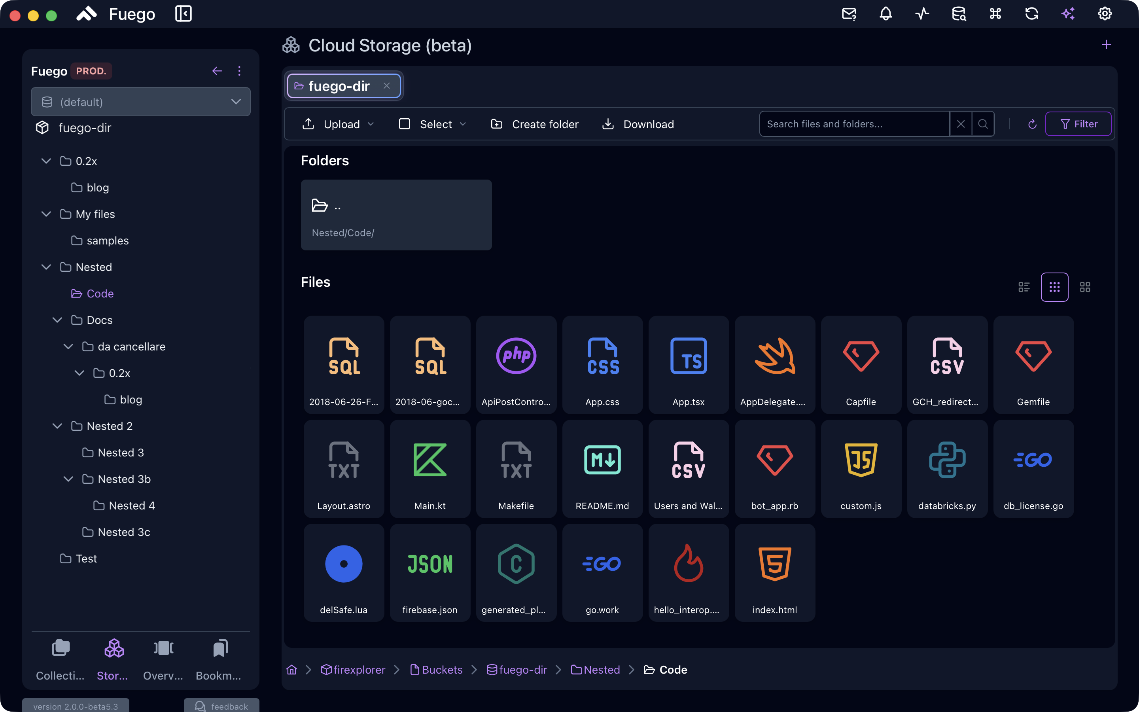Open the activity pulse icon
The height and width of the screenshot is (712, 1139).
(922, 14)
